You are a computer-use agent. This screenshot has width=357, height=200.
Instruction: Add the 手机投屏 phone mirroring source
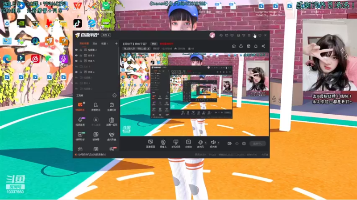coord(176,144)
